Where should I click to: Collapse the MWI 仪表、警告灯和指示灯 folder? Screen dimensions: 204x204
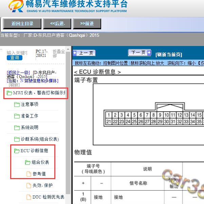(39, 93)
